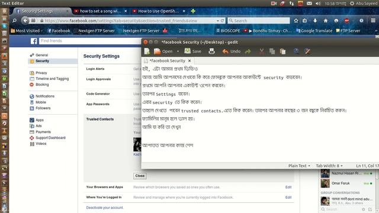Go to Firefox Home page

pos(326,21)
